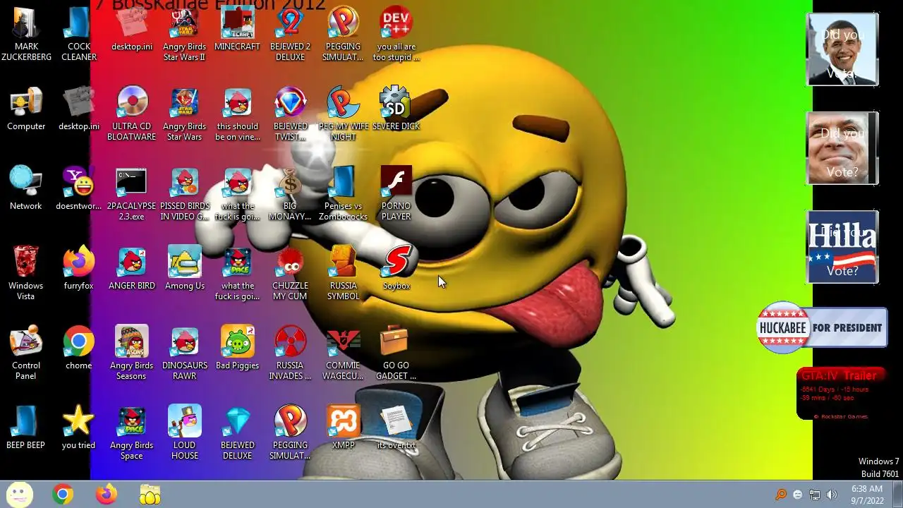Open the you tried star icon
This screenshot has width=903, height=508.
click(x=79, y=428)
